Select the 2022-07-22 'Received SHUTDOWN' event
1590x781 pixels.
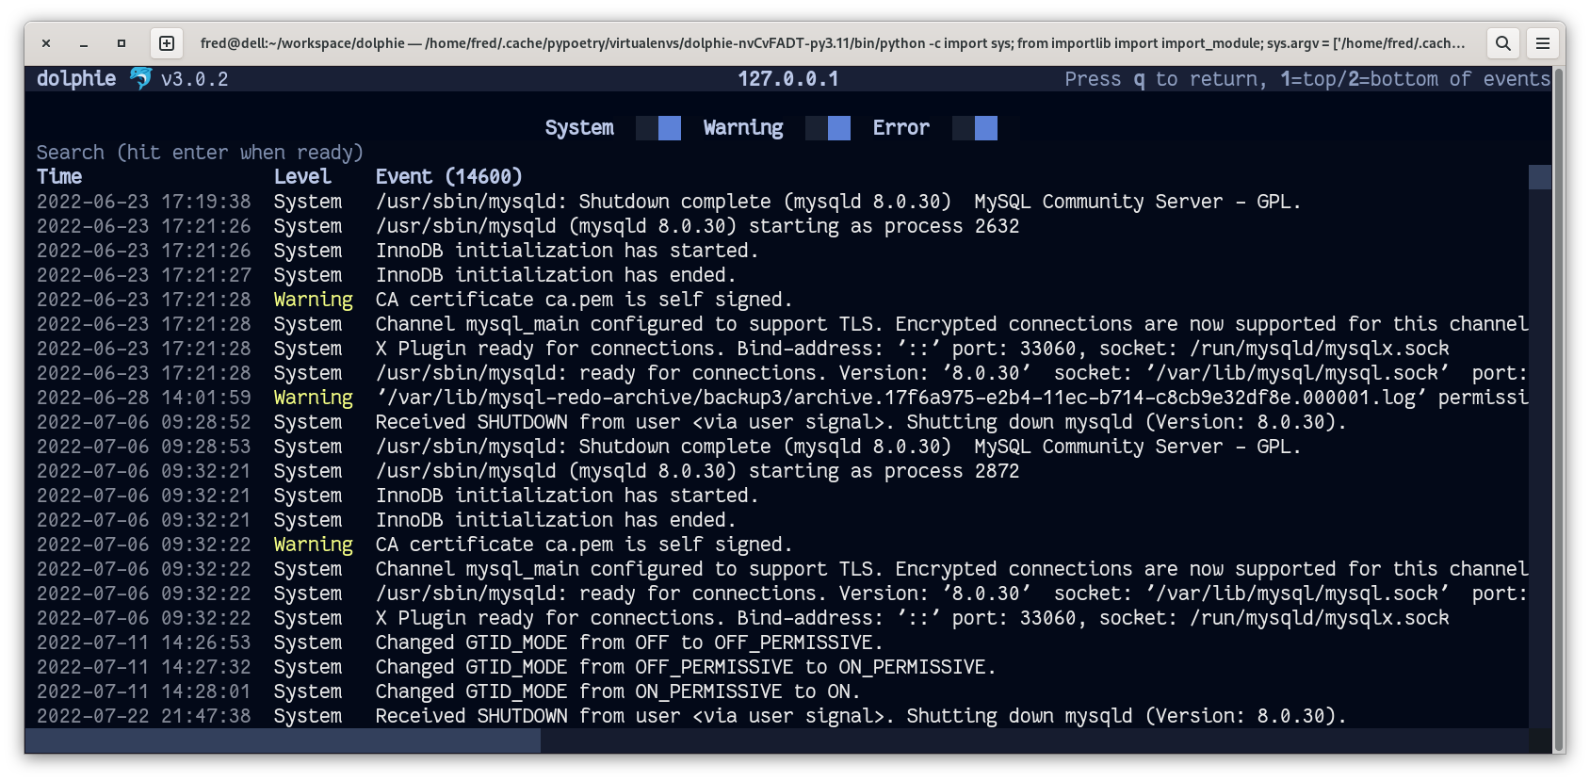861,716
